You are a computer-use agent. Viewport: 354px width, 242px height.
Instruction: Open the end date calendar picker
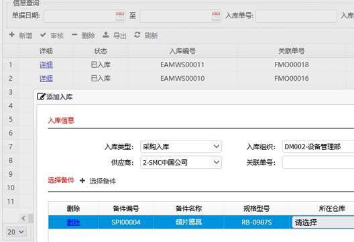pos(216,16)
